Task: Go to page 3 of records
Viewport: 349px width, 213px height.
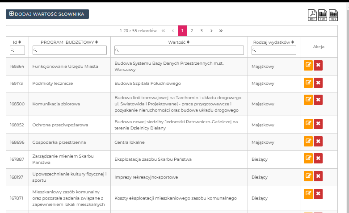Action: [202, 31]
